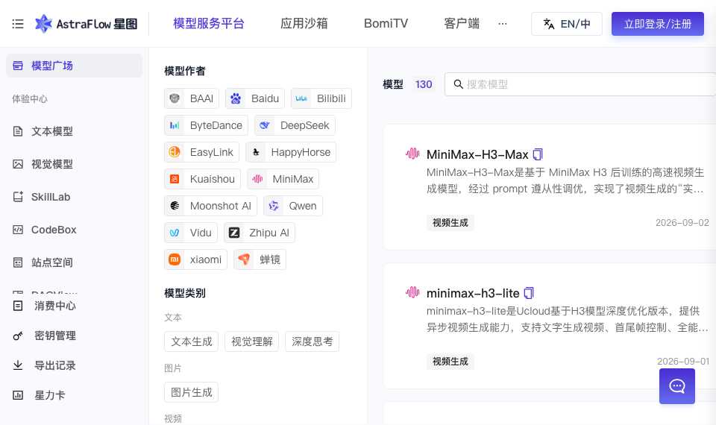The image size is (716, 425).
Task: Click the model count 130
Action: 424,84
